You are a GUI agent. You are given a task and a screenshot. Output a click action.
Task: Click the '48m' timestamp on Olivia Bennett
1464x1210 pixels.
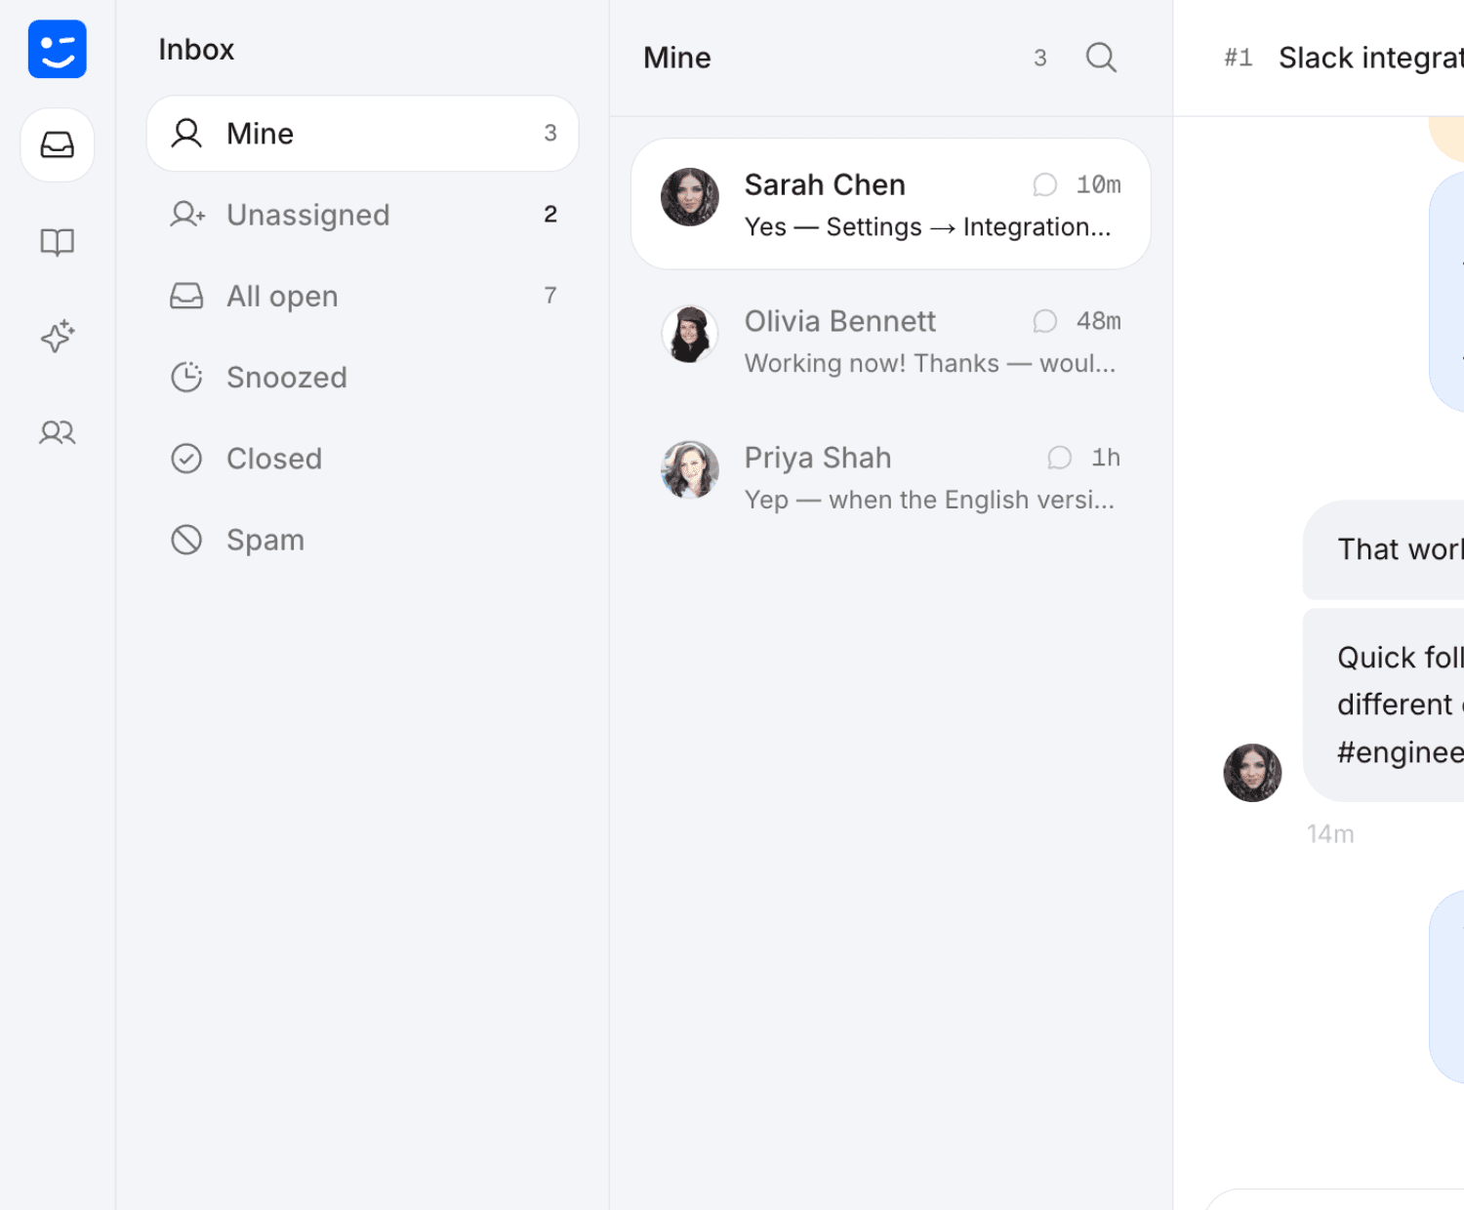coord(1099,321)
